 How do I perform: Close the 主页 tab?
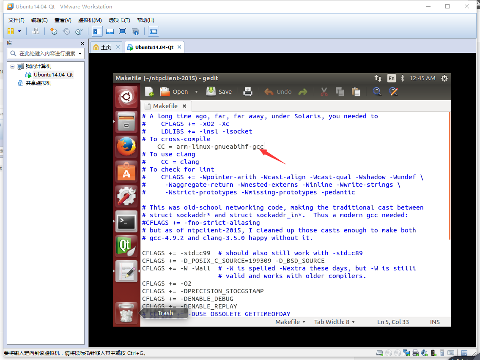click(118, 47)
